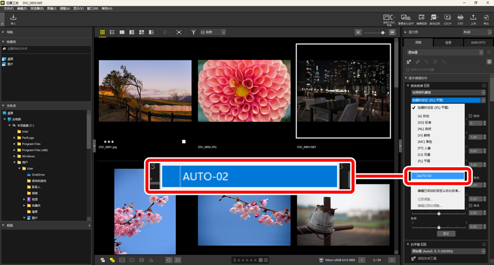Viewport: 494px width, 265px height.
Task: Click the adjustment settings gear icon
Action: pyautogui.click(x=489, y=62)
